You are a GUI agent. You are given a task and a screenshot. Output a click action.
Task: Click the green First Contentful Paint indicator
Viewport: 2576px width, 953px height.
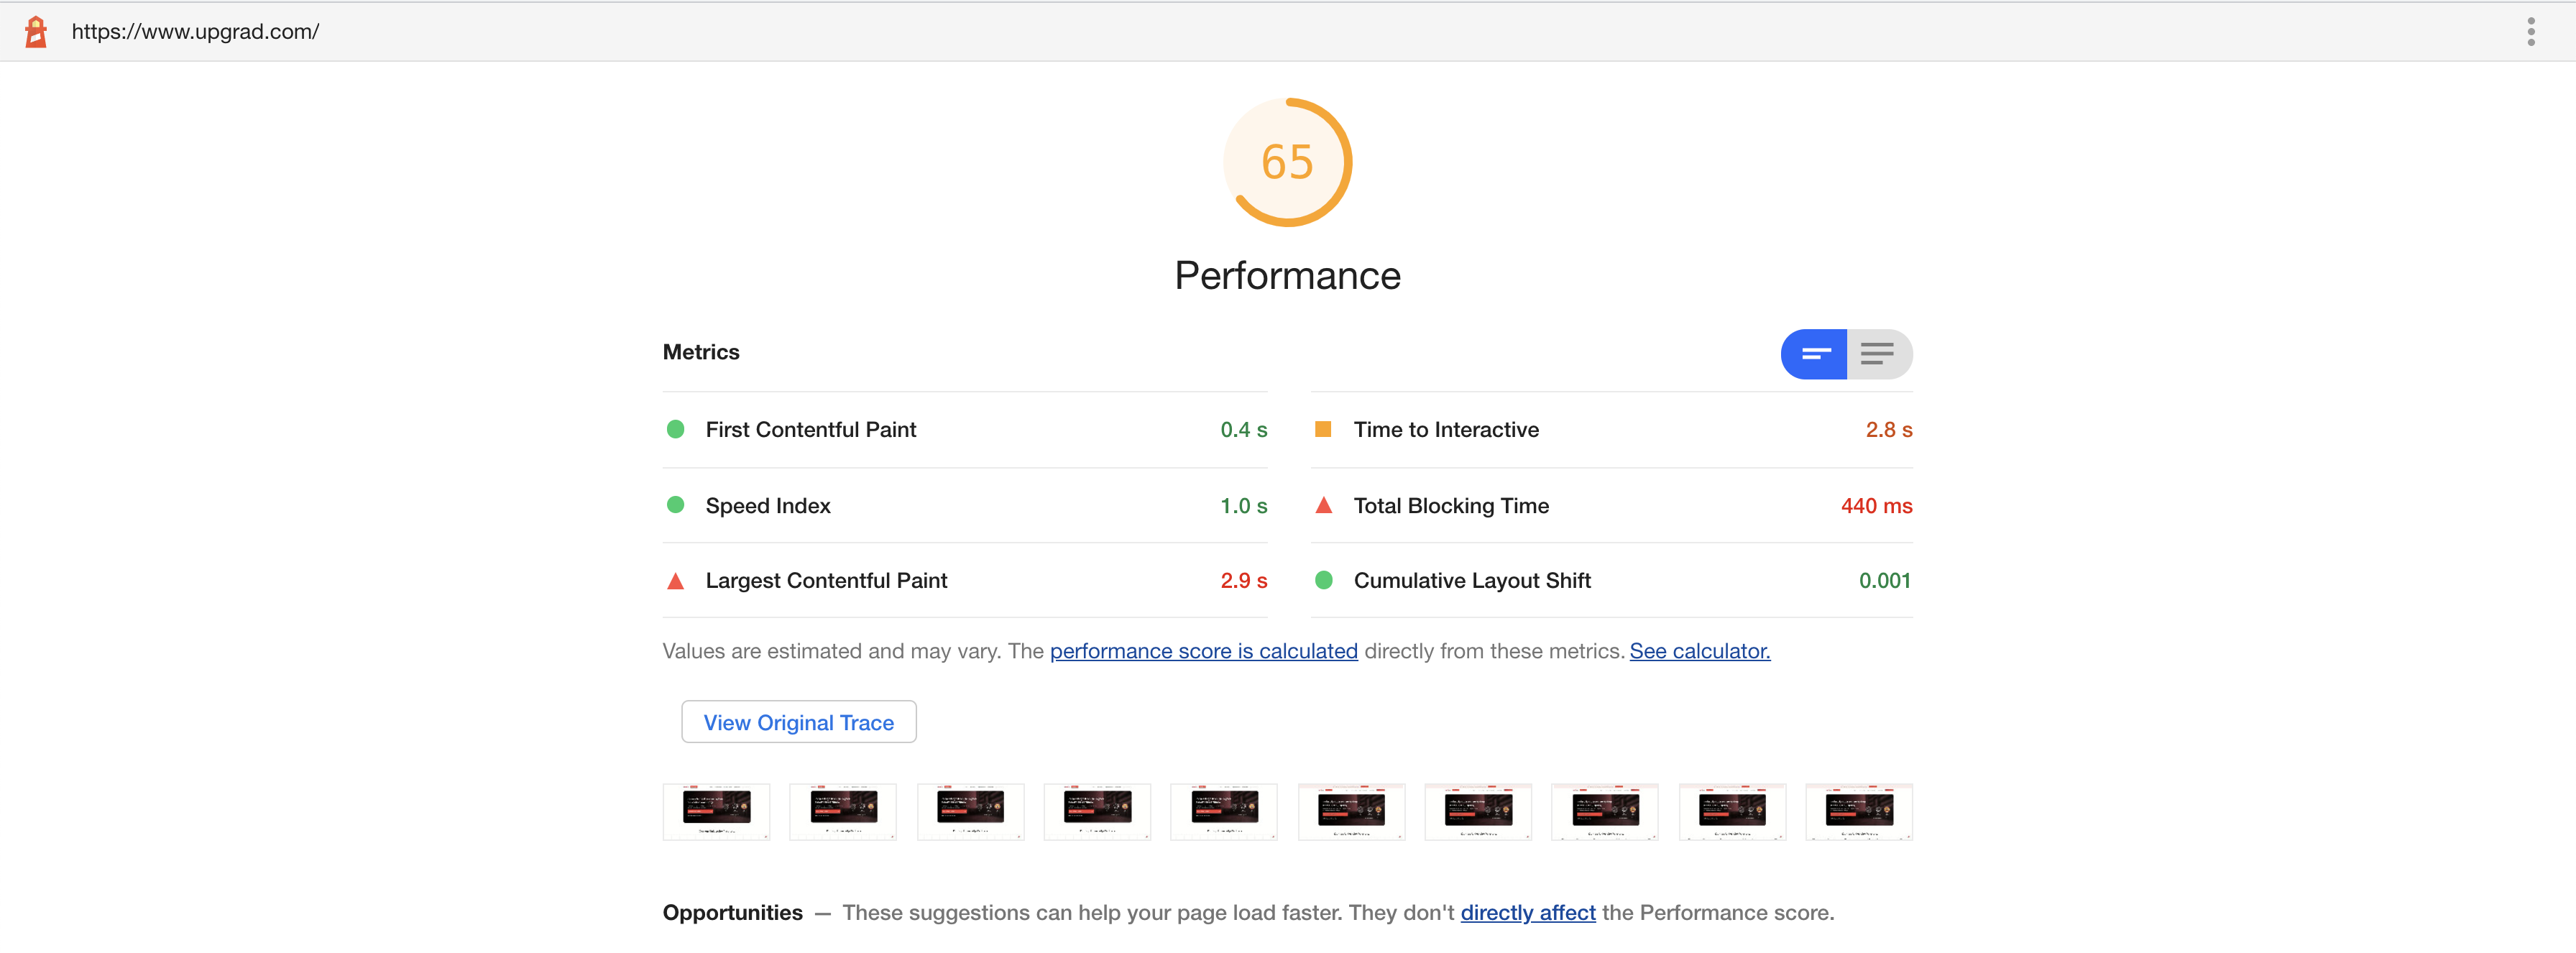[676, 429]
